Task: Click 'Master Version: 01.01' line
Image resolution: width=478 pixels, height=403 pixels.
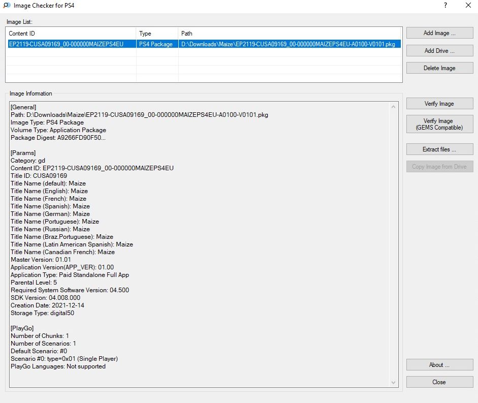Action: point(41,260)
